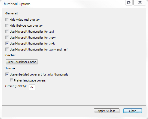Viewport: 148px width, 119px height.
Task: Click the dock/restore icon in the title bar
Action: pos(129,3)
